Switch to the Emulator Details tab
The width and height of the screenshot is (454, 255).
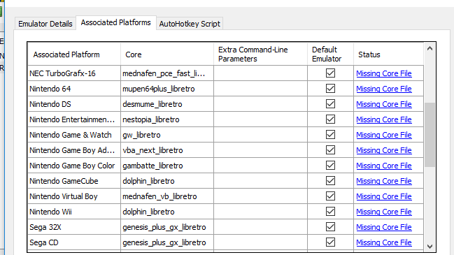(45, 24)
